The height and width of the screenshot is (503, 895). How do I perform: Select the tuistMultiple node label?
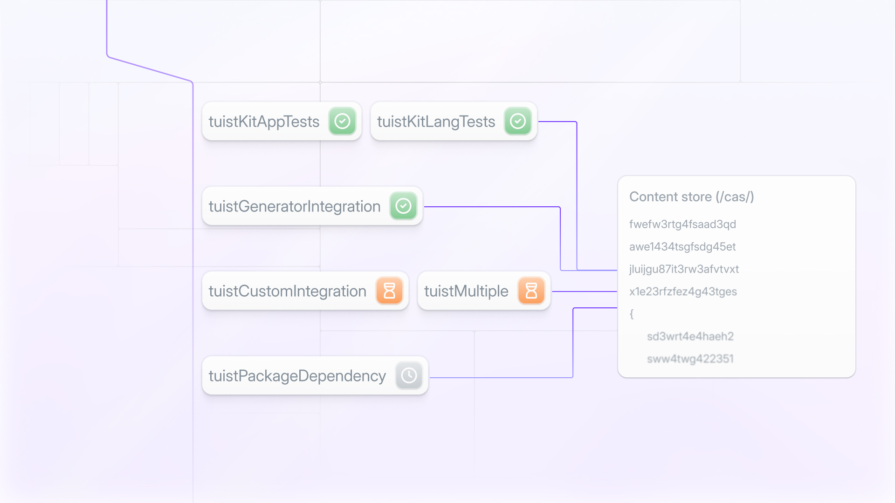(466, 291)
